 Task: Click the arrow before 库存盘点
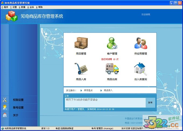click(x=81, y=91)
